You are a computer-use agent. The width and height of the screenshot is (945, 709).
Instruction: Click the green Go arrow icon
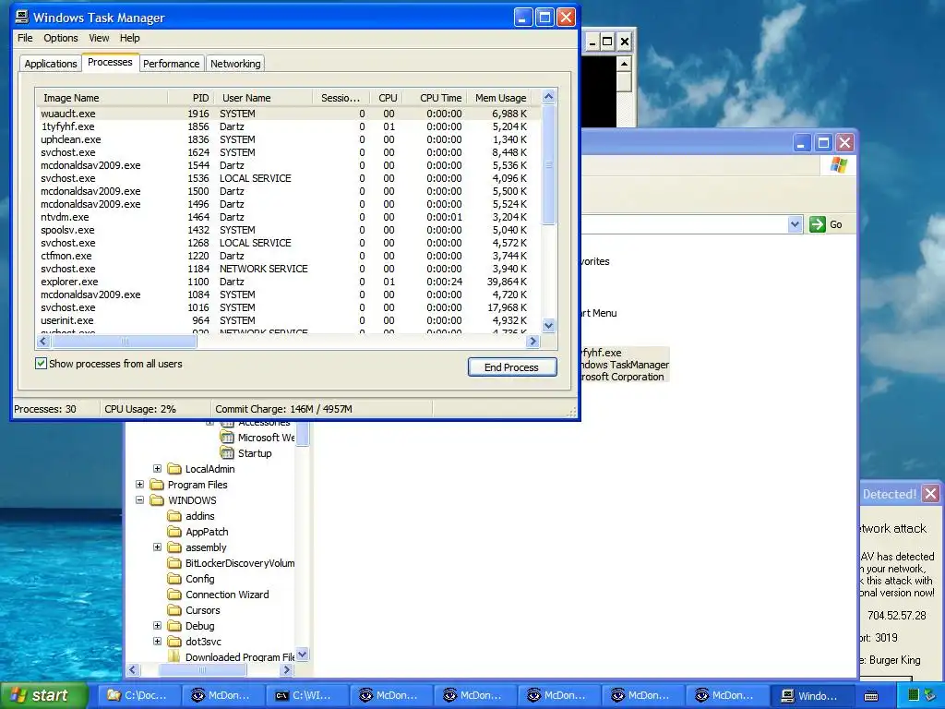click(818, 224)
